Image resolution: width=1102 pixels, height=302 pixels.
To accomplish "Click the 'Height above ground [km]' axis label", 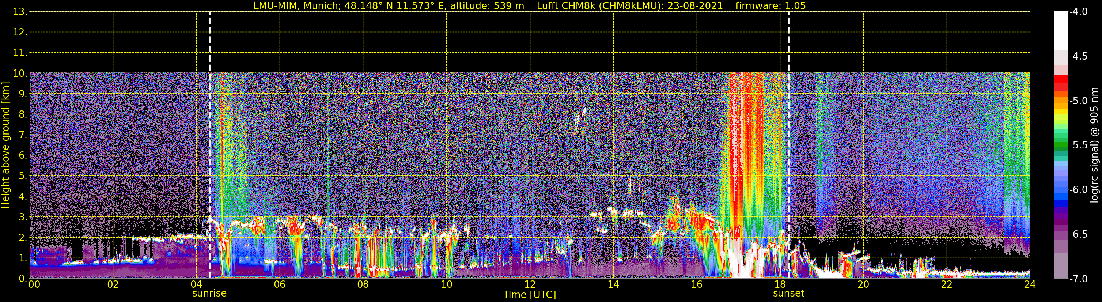I will pyautogui.click(x=5, y=146).
